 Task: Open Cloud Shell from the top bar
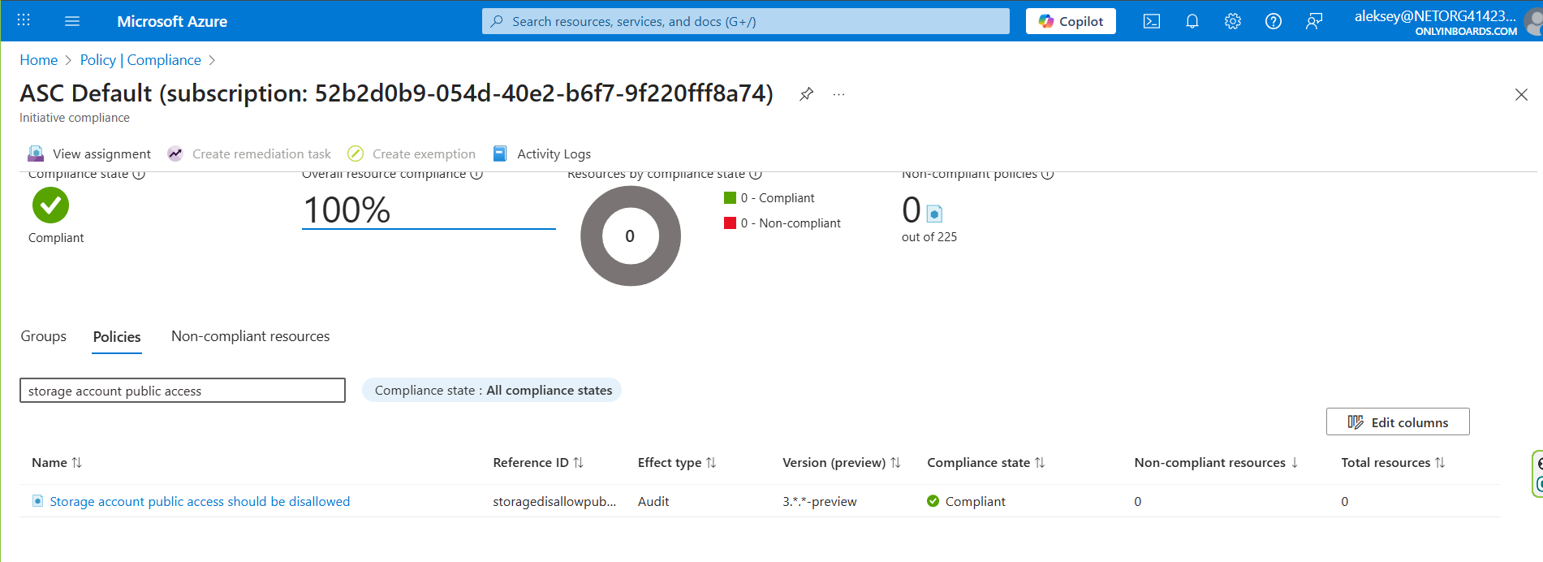click(x=1151, y=21)
